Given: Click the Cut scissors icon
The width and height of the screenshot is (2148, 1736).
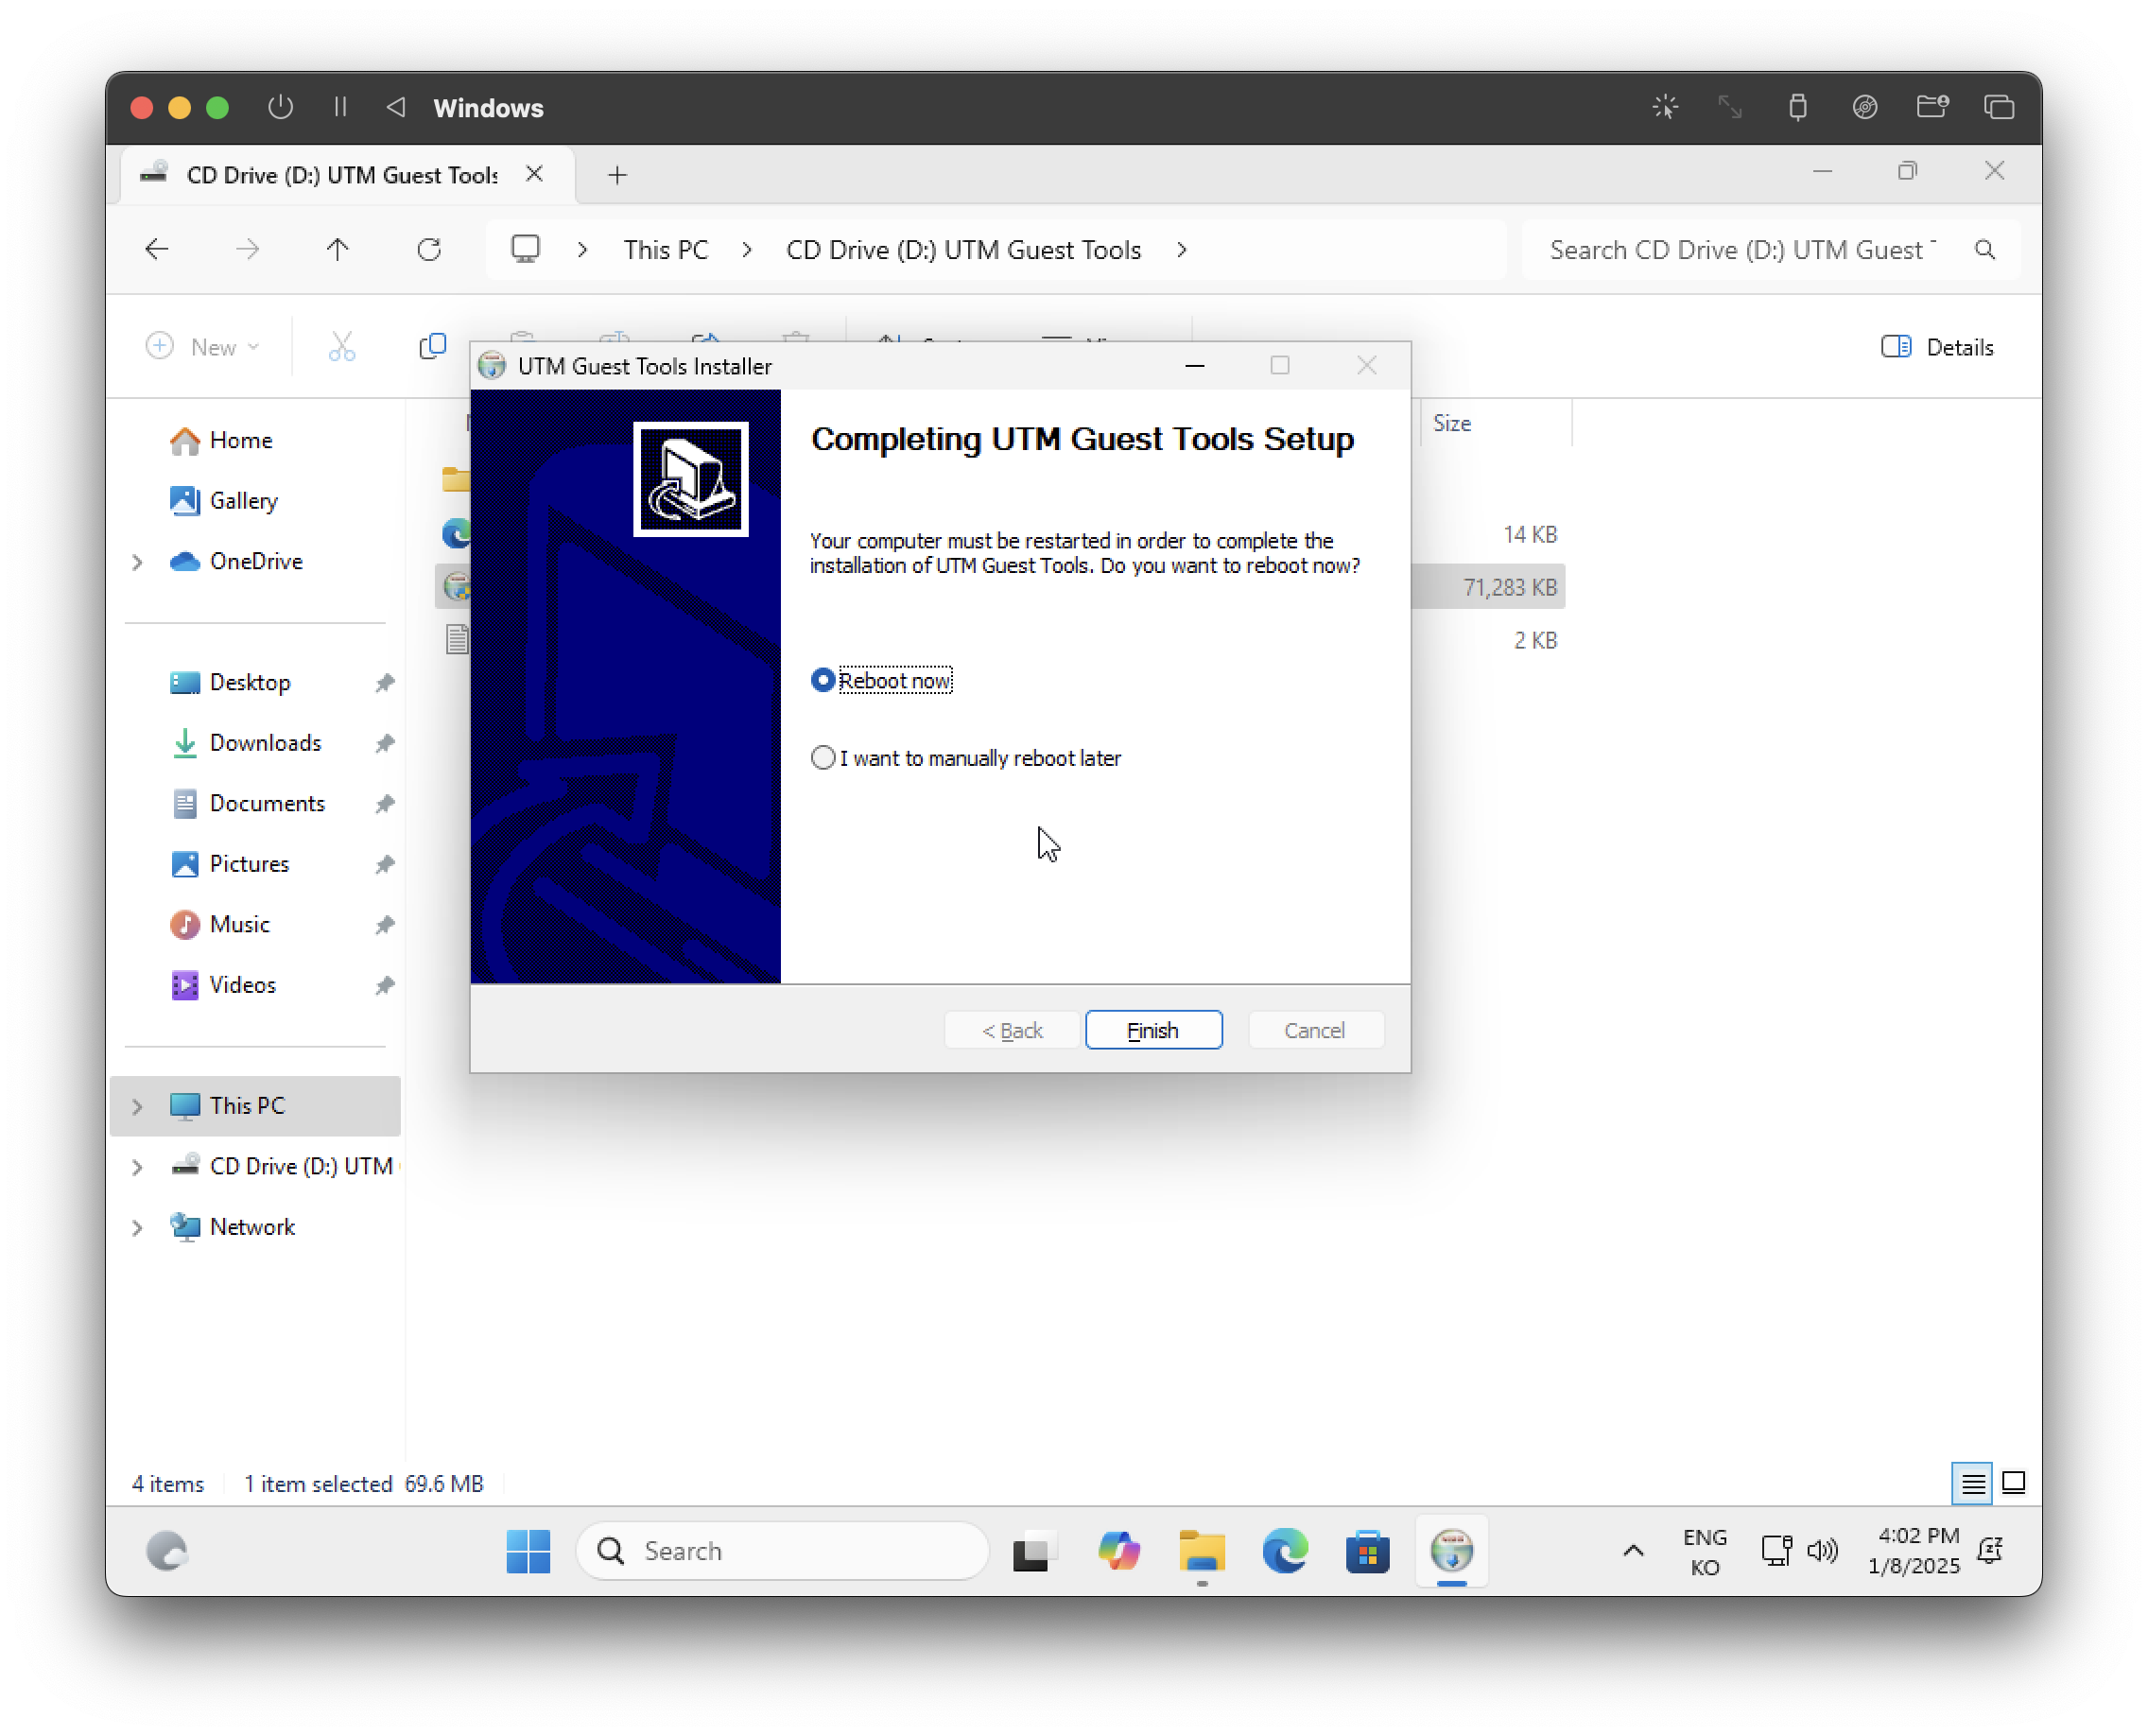Looking at the screenshot, I should click(x=342, y=347).
